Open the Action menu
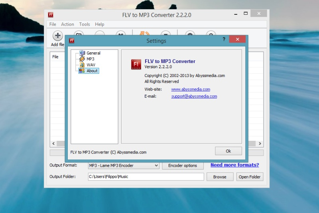 pos(67,24)
